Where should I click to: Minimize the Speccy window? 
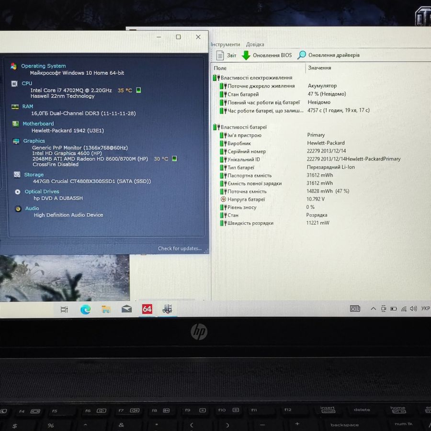(159, 37)
